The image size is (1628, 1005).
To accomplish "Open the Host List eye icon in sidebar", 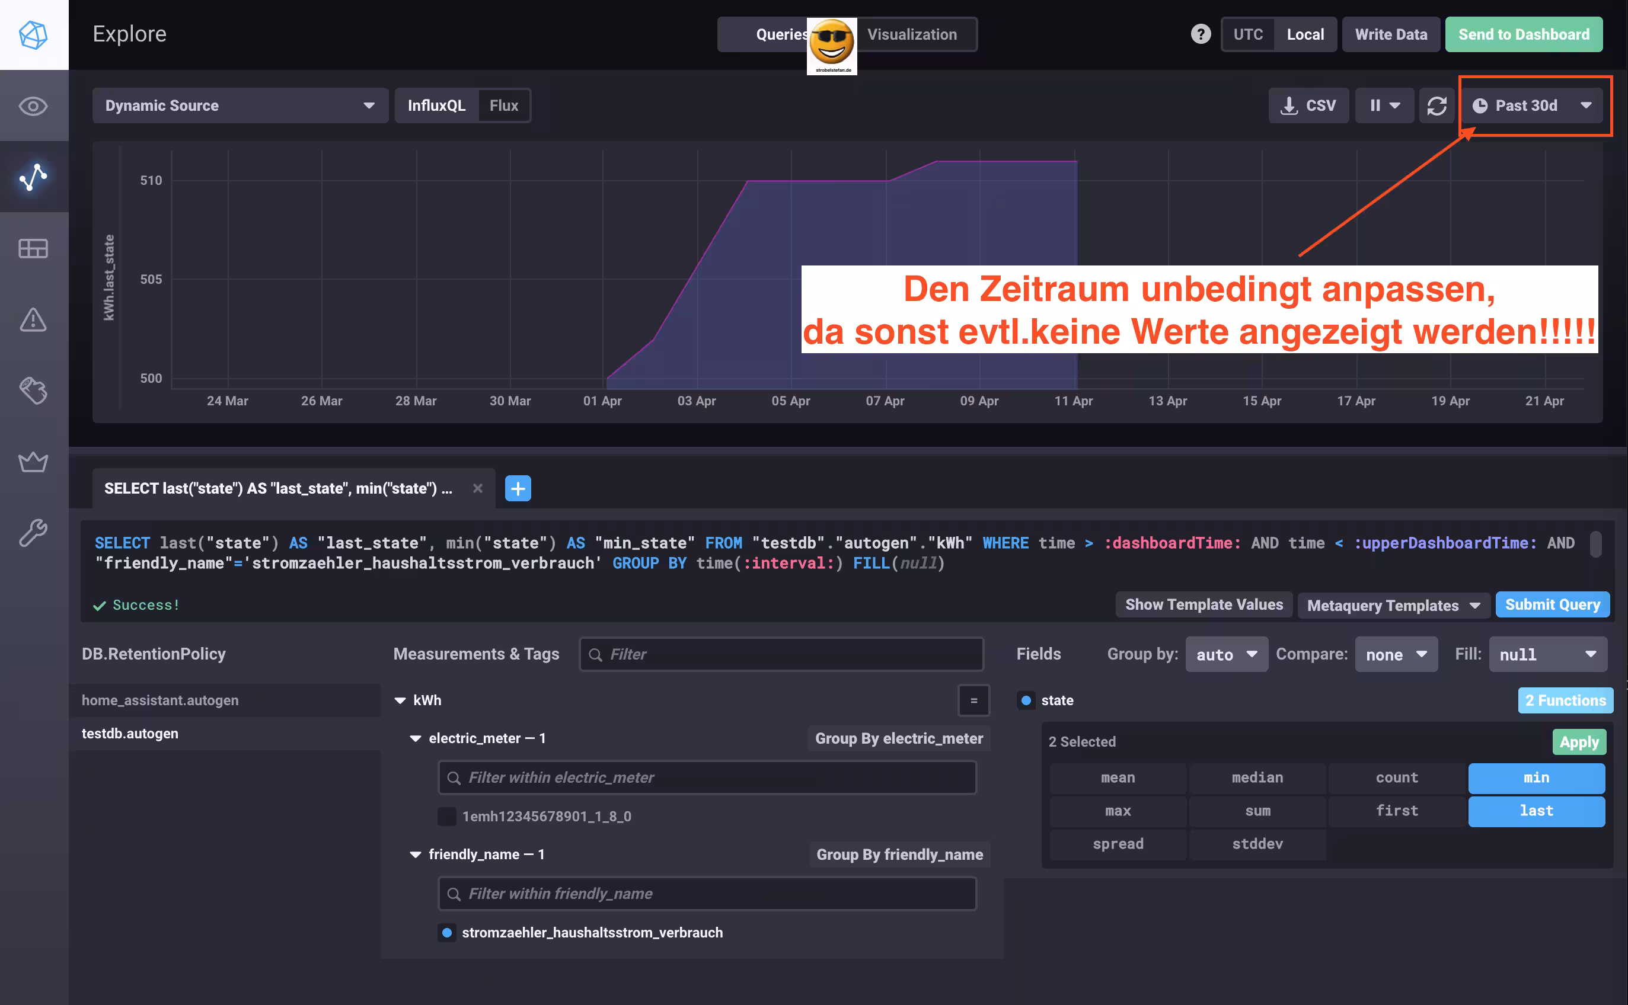I will (x=33, y=106).
